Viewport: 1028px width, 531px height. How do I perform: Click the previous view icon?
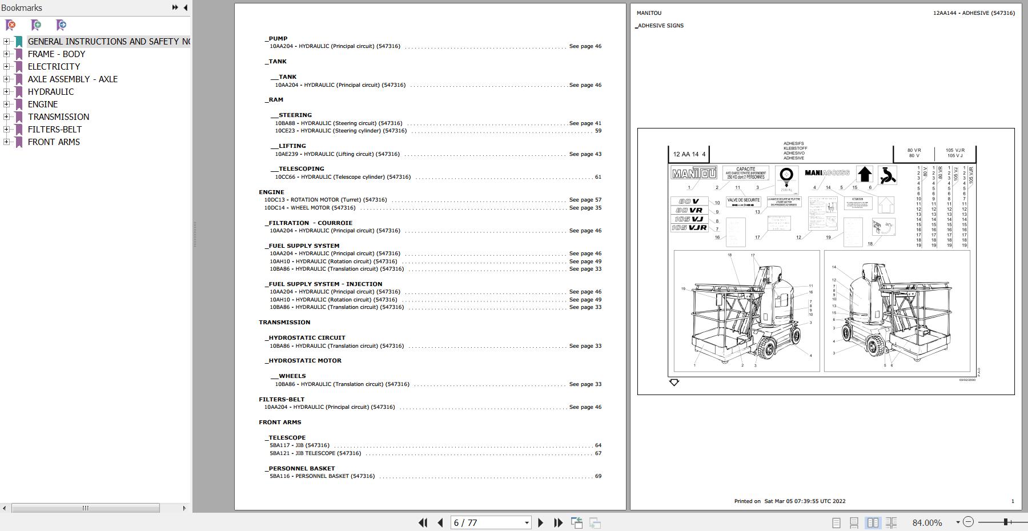(x=577, y=522)
